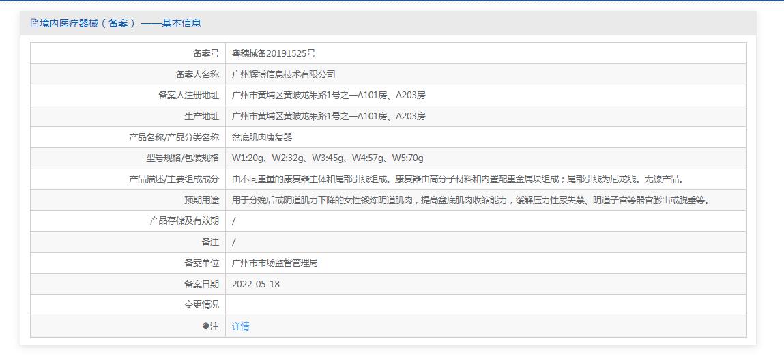The height and width of the screenshot is (359, 784).
Task: Click the company name 广州辉博信息技术有限公司
Action: [283, 74]
